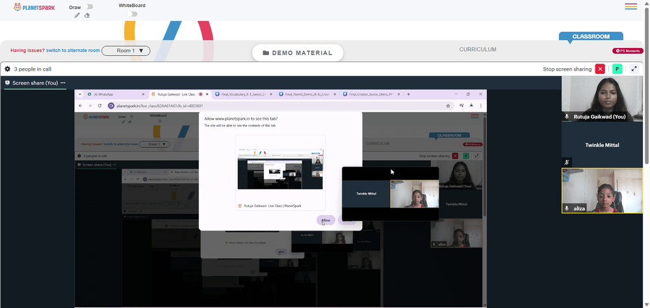Close Final_Vocabulary tab in shared browser
The width and height of the screenshot is (650, 308).
point(271,94)
